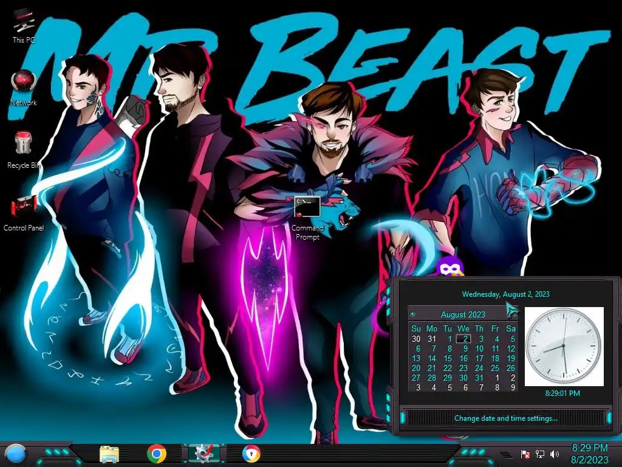Select date 12 in the calendar
This screenshot has width=622, height=467.
pyautogui.click(x=511, y=348)
